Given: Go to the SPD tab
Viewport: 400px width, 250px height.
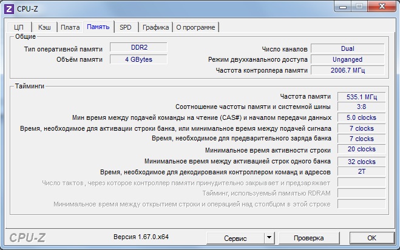Looking at the screenshot, I should pyautogui.click(x=126, y=27).
